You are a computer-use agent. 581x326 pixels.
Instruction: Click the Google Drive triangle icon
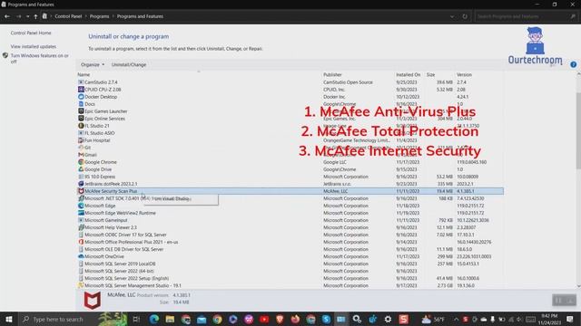pyautogui.click(x=81, y=169)
